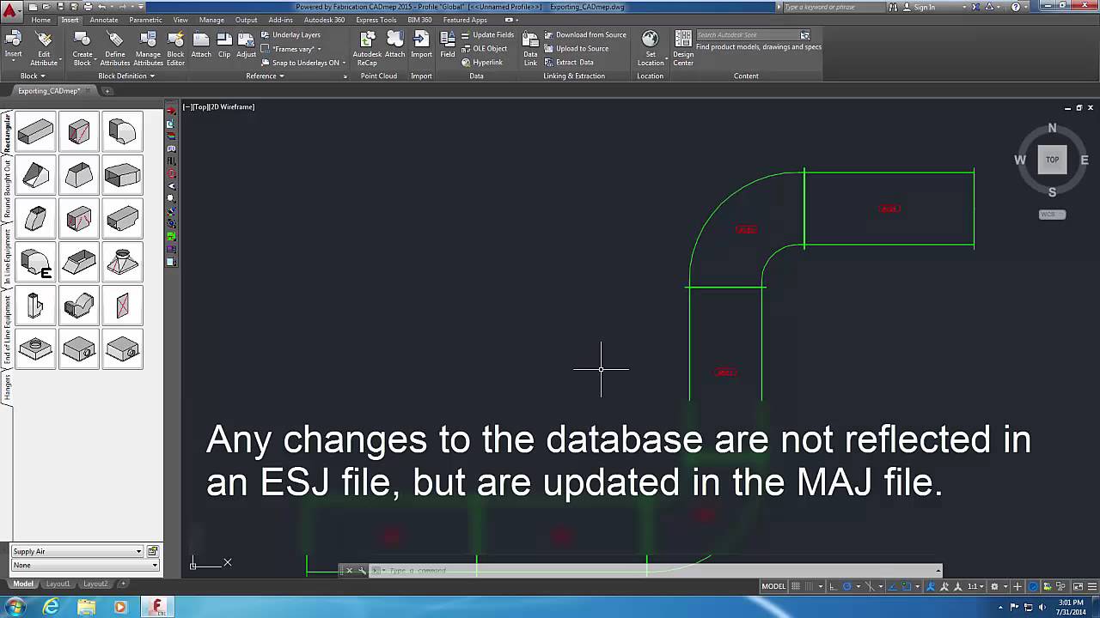Switch to the Express Tools ribbon tab
The image size is (1100, 618).
[376, 19]
